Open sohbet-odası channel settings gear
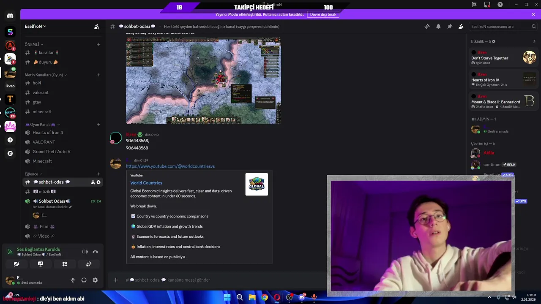Screen dimensions: 541x304 point(99,182)
